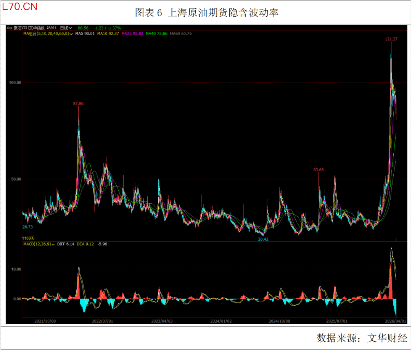
Task: Click the DIFF 6.14 readout
Action: point(66,244)
